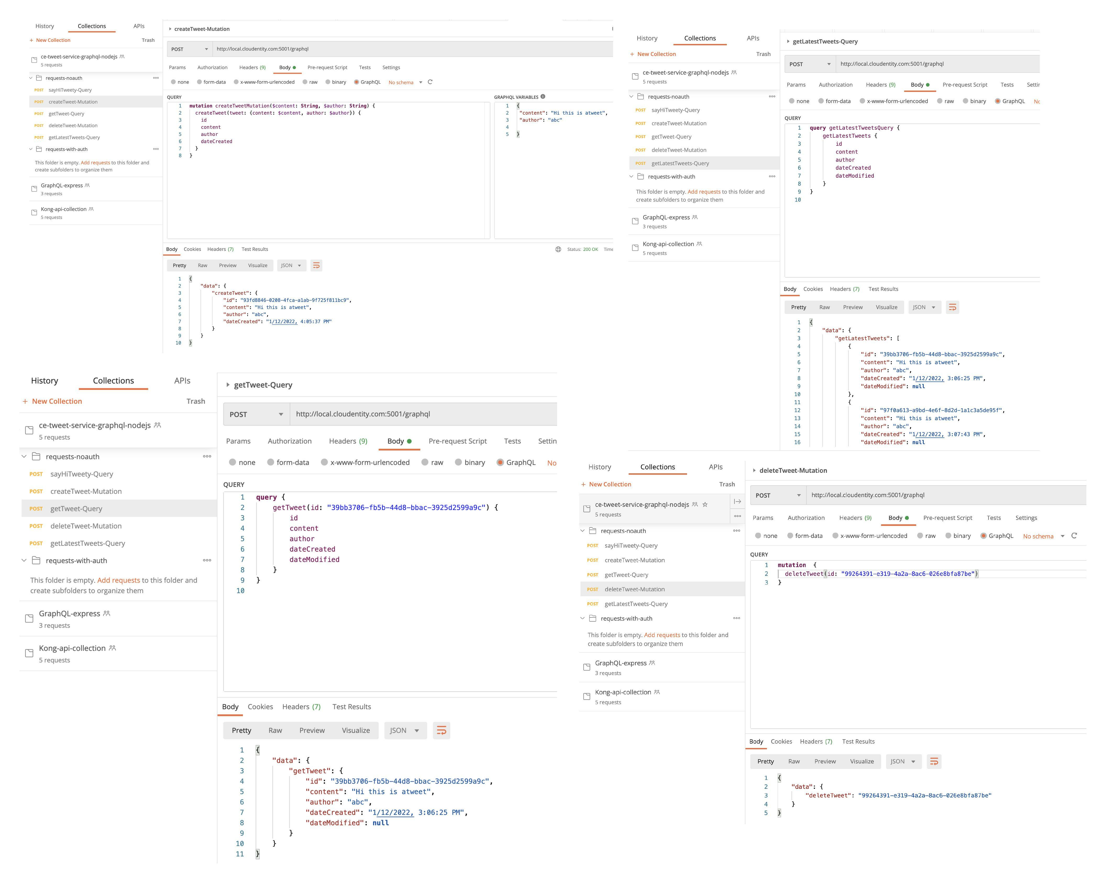Click wrap-lines icon in getTweet-Query response toolbar

[x=441, y=730]
